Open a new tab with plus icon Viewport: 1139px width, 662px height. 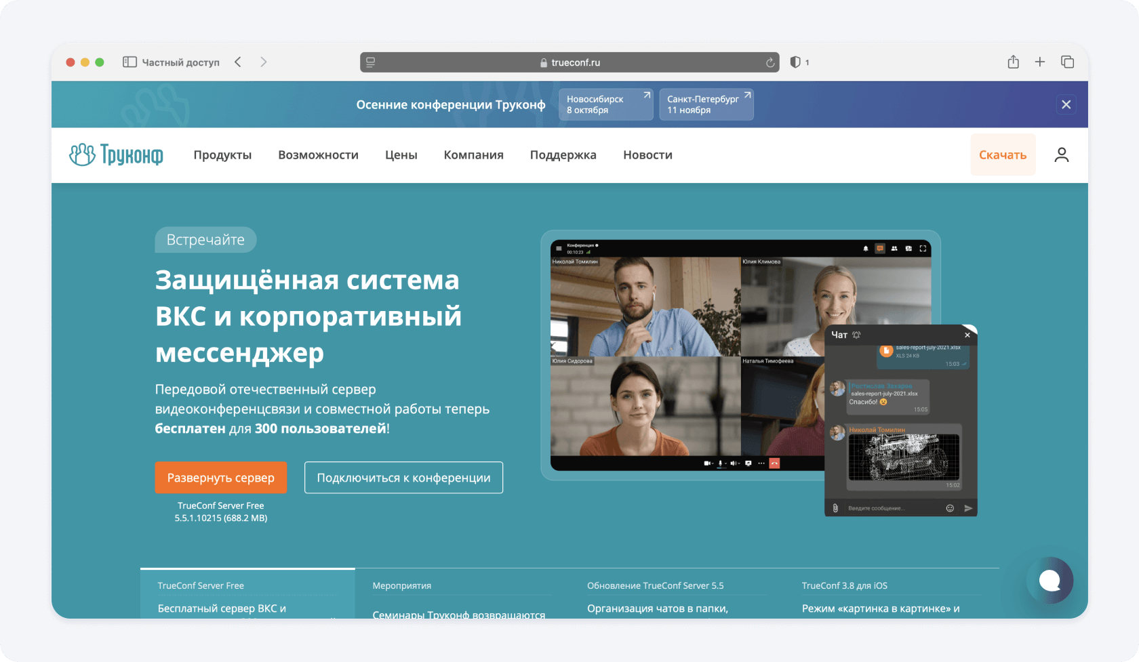click(x=1040, y=62)
